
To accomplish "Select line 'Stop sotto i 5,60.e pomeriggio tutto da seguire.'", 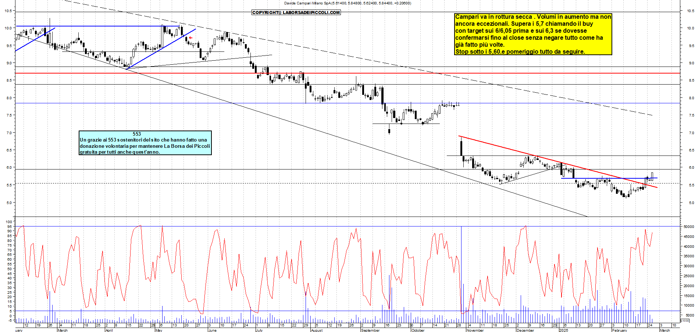I will point(520,51).
